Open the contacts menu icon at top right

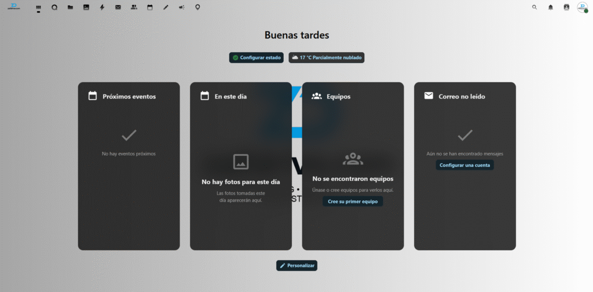pyautogui.click(x=566, y=8)
